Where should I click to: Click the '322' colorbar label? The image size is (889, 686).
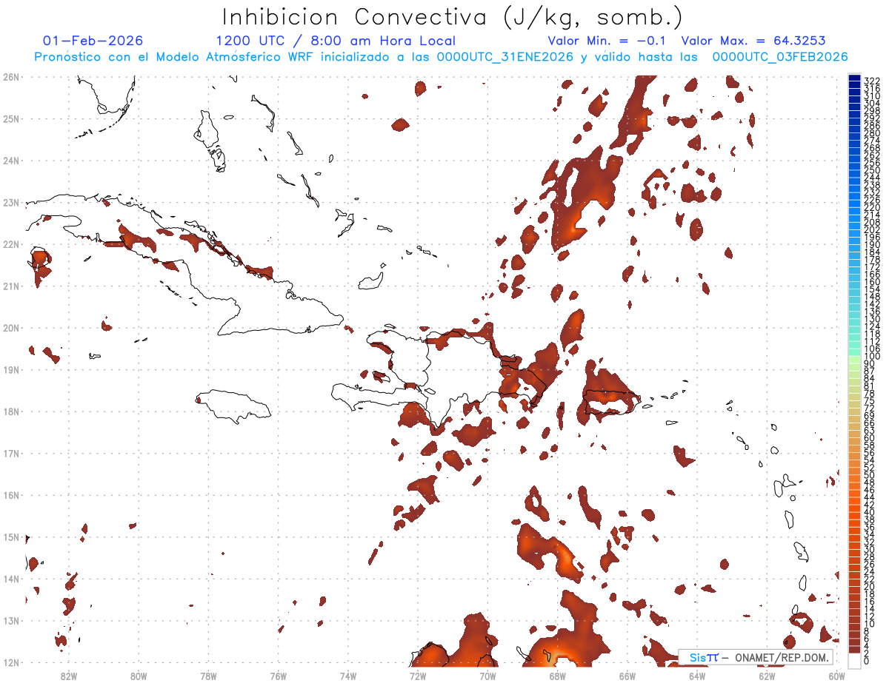pyautogui.click(x=872, y=80)
